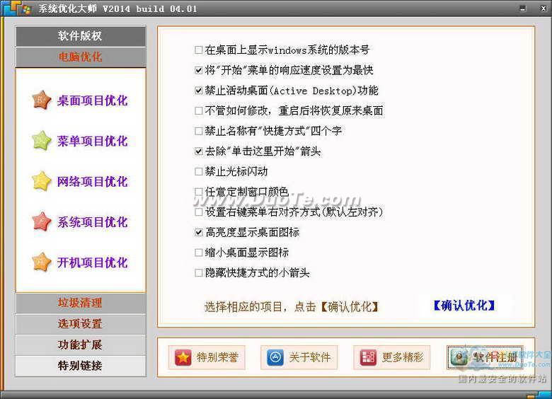
Task: Open 桌面项目优化 category
Action: coord(92,100)
